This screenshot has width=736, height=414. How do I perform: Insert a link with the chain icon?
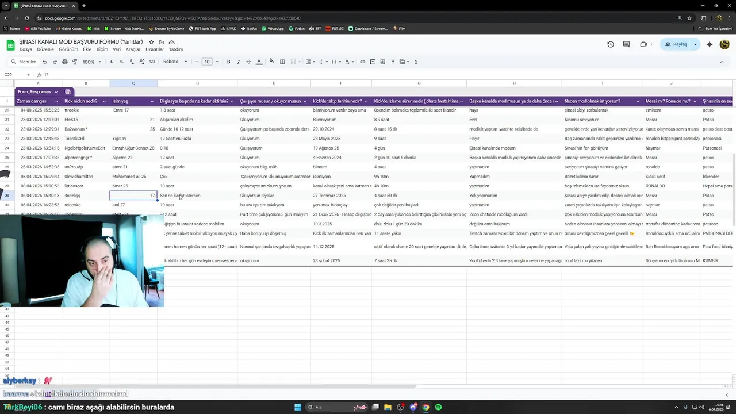point(363,62)
